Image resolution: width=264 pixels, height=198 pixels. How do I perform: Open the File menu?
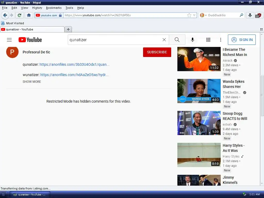[x=5, y=8]
